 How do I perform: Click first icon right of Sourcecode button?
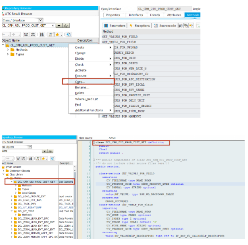click(180, 25)
